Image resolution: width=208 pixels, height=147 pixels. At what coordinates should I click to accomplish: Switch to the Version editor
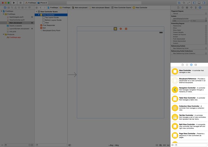[189, 3]
